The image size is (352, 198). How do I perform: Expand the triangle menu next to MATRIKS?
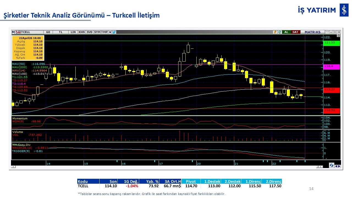[x=327, y=32]
